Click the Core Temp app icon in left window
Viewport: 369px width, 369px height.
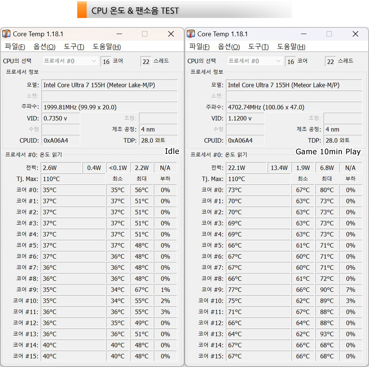pos(6,34)
